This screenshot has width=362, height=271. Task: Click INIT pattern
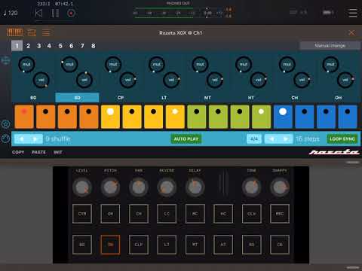point(58,152)
